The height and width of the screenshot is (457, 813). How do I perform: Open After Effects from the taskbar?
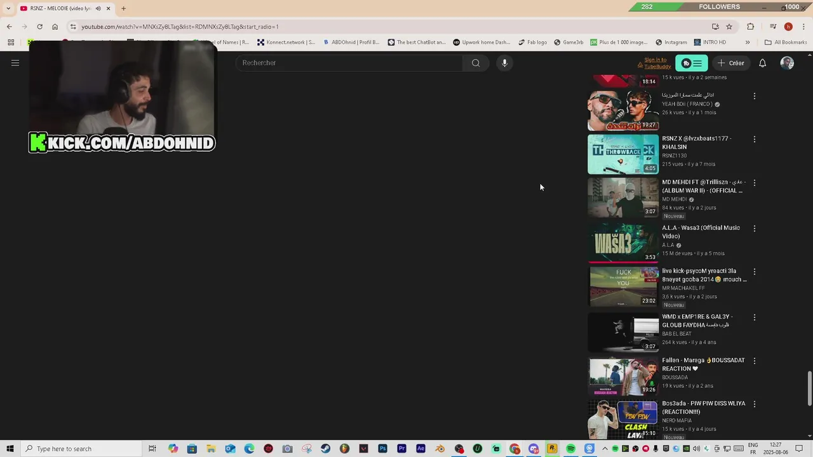[x=420, y=449]
